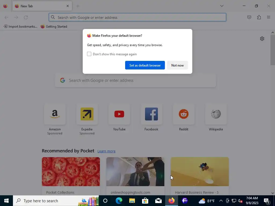Screen dimensions: 275x206
Task: Open File Explorer from taskbar
Action: 132,201
